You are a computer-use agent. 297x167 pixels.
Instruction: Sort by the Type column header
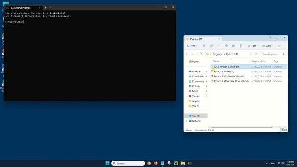[x=276, y=61]
